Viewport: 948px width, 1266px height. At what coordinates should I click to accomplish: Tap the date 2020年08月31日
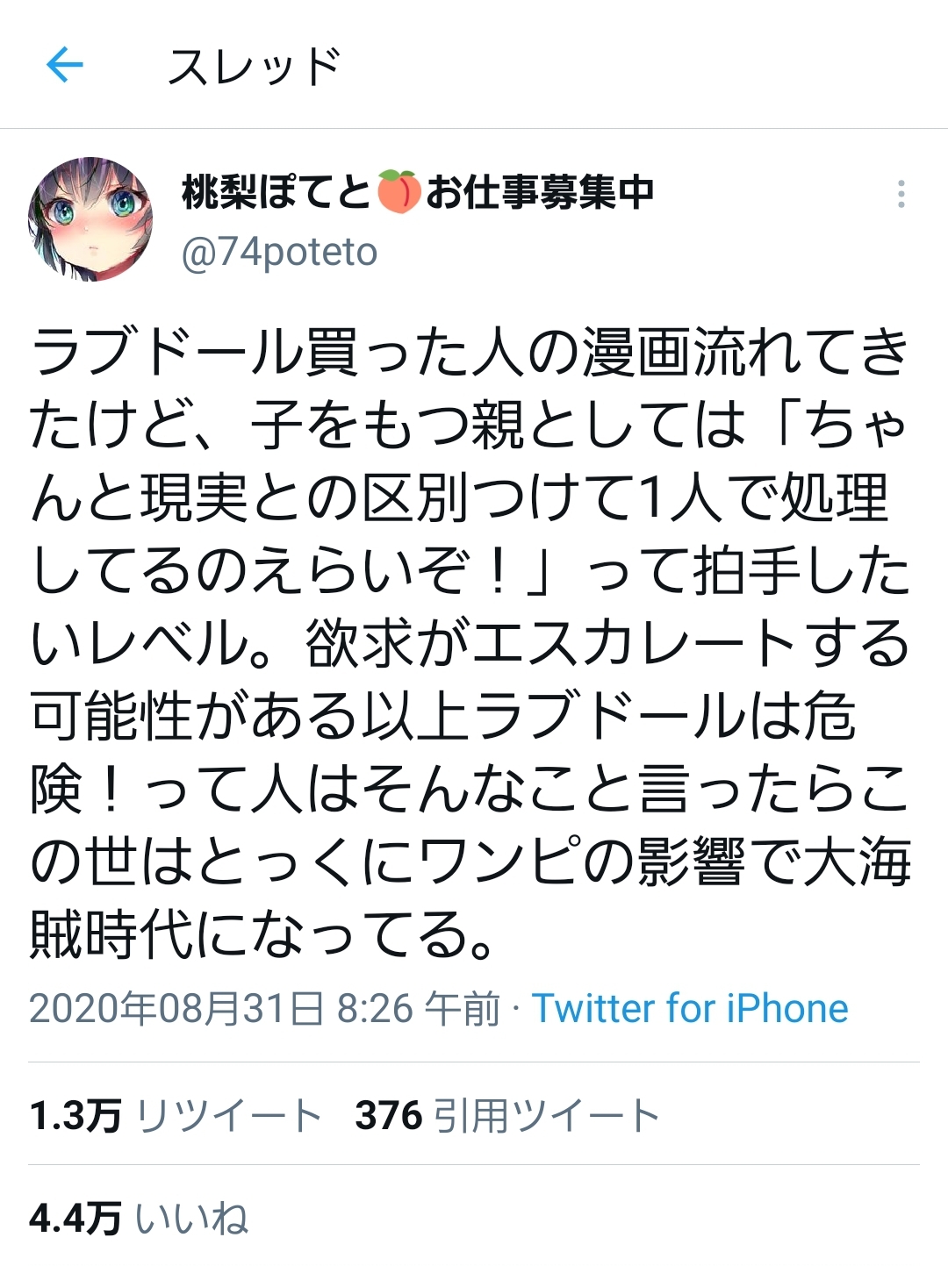click(176, 1008)
